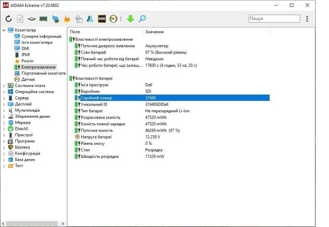Type in the Пошук search field
This screenshot has width=329, height=227.
click(x=274, y=18)
